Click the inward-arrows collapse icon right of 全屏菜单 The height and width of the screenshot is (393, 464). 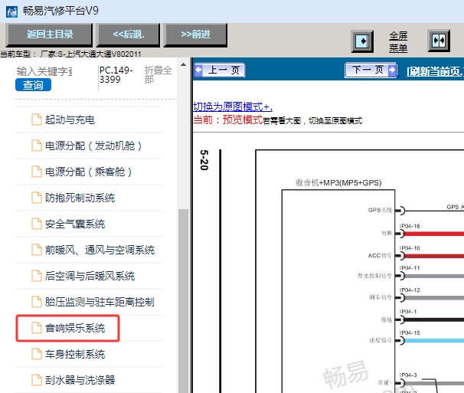[x=439, y=41]
